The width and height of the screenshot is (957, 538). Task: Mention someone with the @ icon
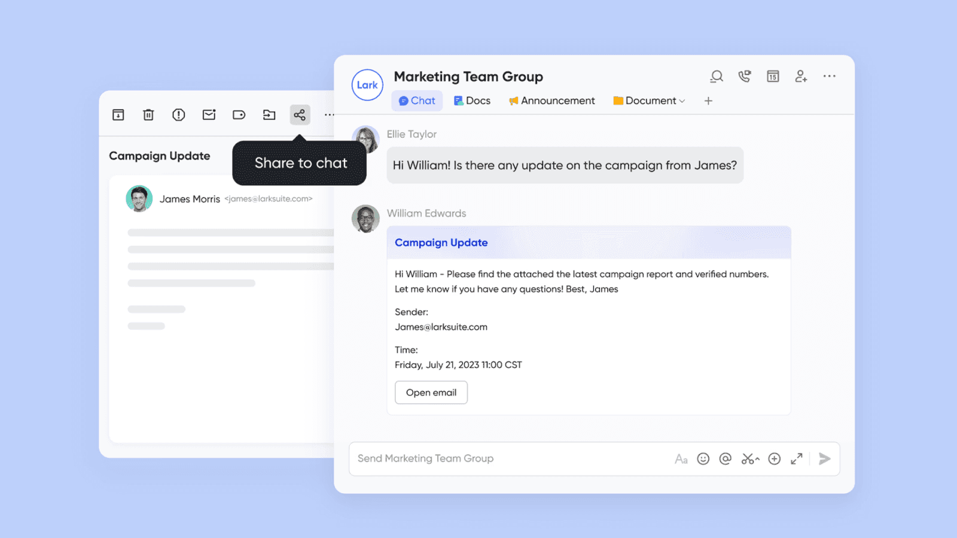726,458
